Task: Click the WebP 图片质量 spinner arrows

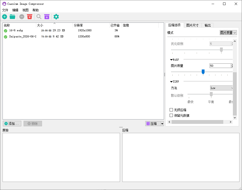Action: [232, 66]
